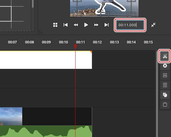This screenshot has width=171, height=137.
Task: Click the upper film strip icon
Action: tap(165, 75)
